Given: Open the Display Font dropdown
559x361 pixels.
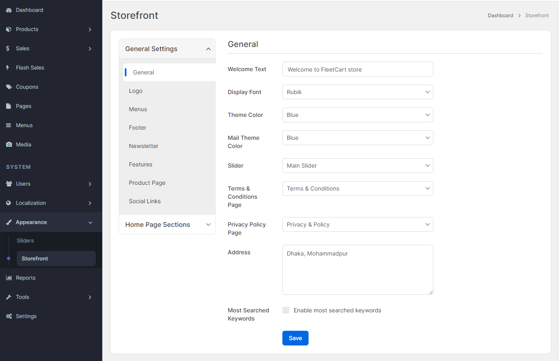Looking at the screenshot, I should [x=357, y=92].
